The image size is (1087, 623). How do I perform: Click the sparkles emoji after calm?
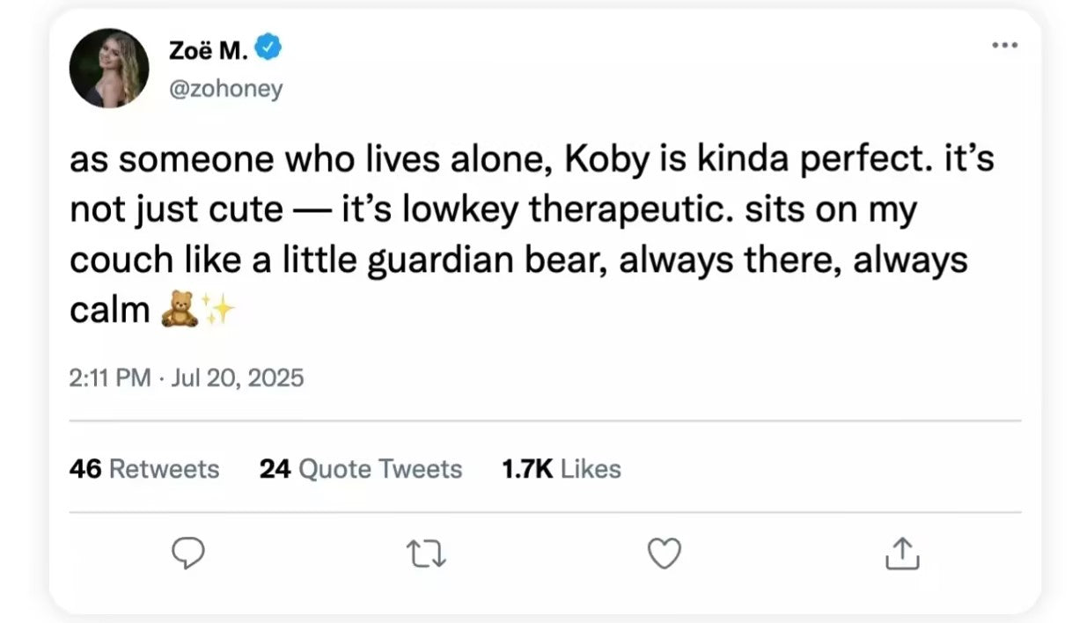[217, 311]
